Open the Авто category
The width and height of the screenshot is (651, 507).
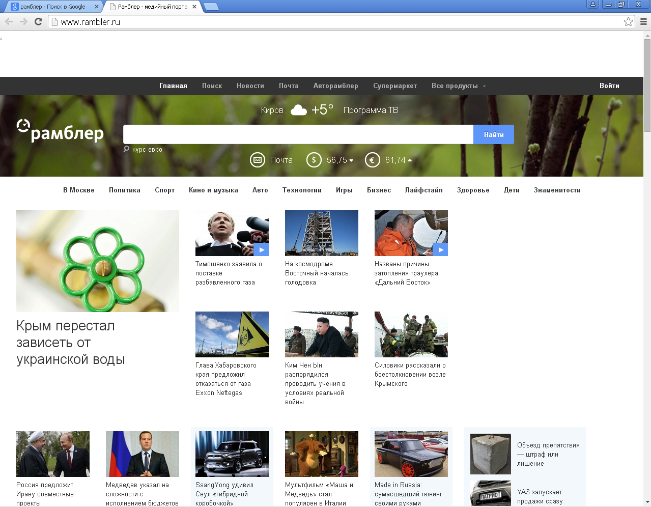pos(260,190)
